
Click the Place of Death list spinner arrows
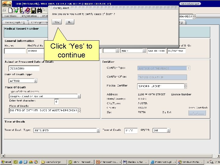pos(79,110)
